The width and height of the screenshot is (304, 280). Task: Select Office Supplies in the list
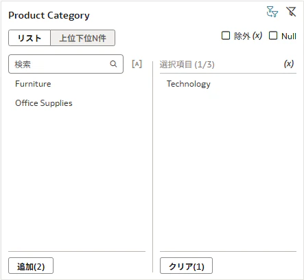[x=44, y=103]
